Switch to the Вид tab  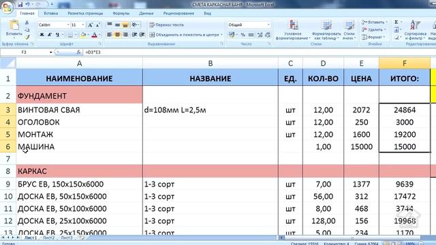point(207,14)
